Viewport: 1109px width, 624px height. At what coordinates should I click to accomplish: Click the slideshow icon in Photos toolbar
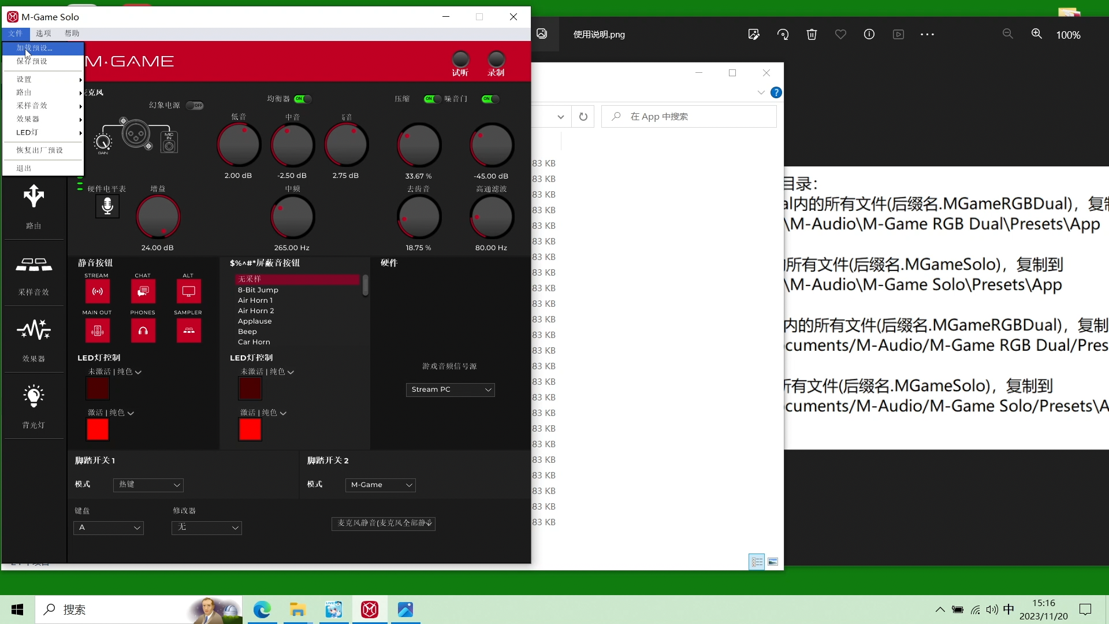click(x=898, y=35)
